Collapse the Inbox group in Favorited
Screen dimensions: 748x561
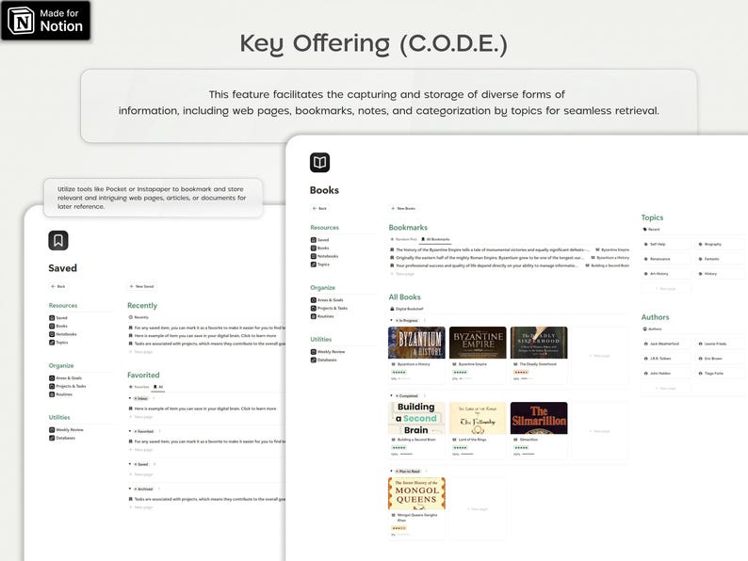pyautogui.click(x=130, y=398)
